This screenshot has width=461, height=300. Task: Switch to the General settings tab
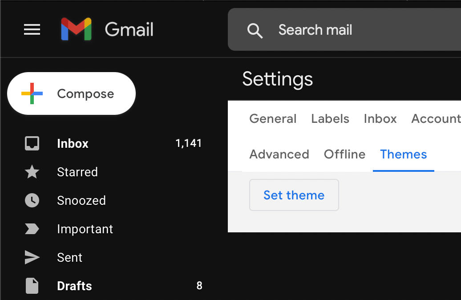pyautogui.click(x=273, y=118)
